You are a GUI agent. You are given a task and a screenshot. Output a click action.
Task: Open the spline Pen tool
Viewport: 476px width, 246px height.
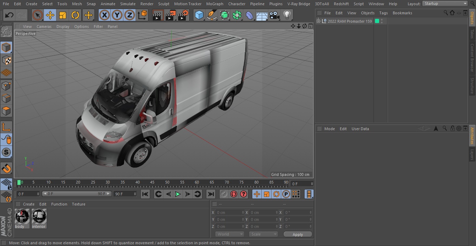coord(212,15)
